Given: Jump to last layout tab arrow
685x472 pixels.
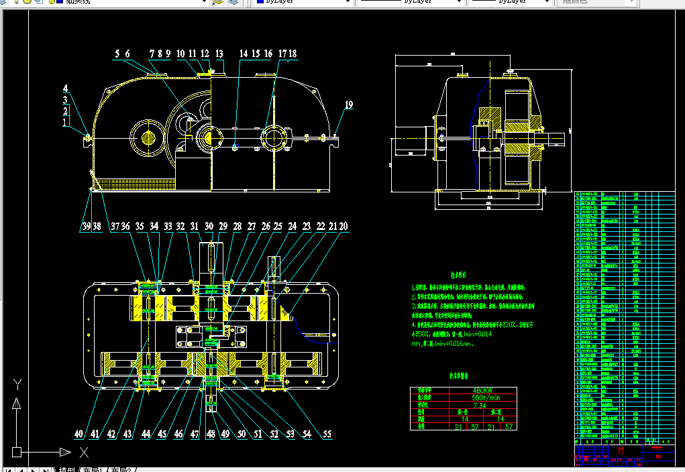Looking at the screenshot, I should click(46, 470).
